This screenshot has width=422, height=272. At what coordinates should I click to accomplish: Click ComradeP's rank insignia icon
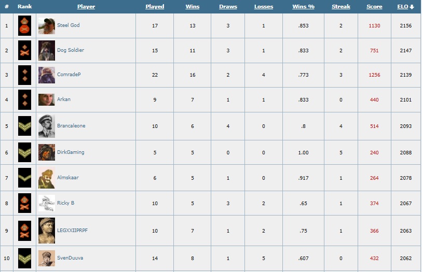click(24, 75)
